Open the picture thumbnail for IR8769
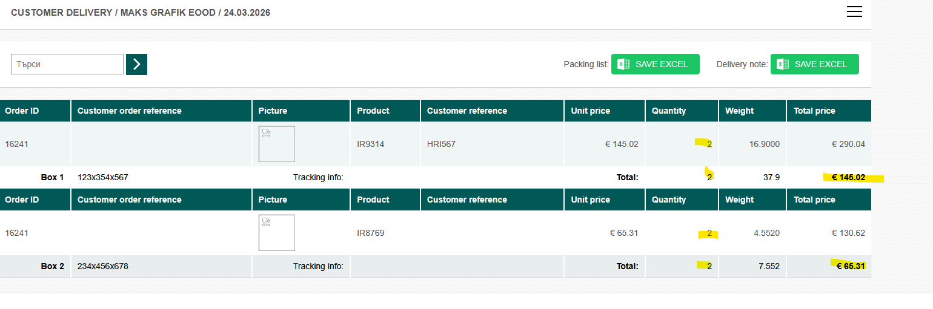This screenshot has height=309, width=933. tap(277, 233)
